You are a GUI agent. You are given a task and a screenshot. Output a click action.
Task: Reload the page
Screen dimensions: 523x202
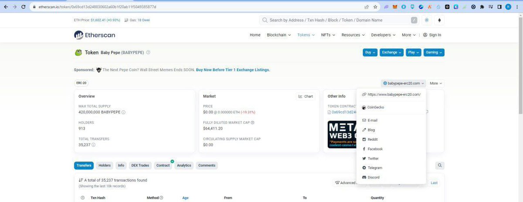click(x=23, y=7)
